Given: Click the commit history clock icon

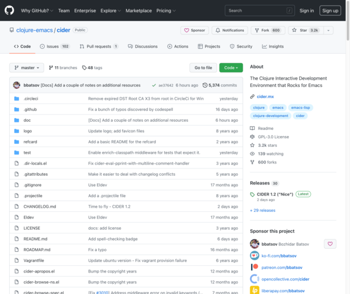Looking at the screenshot, I should coord(205,85).
